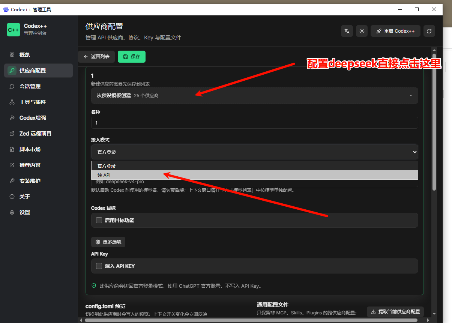Click the Codex++ green logo icon
Image resolution: width=452 pixels, height=323 pixels.
(14, 30)
